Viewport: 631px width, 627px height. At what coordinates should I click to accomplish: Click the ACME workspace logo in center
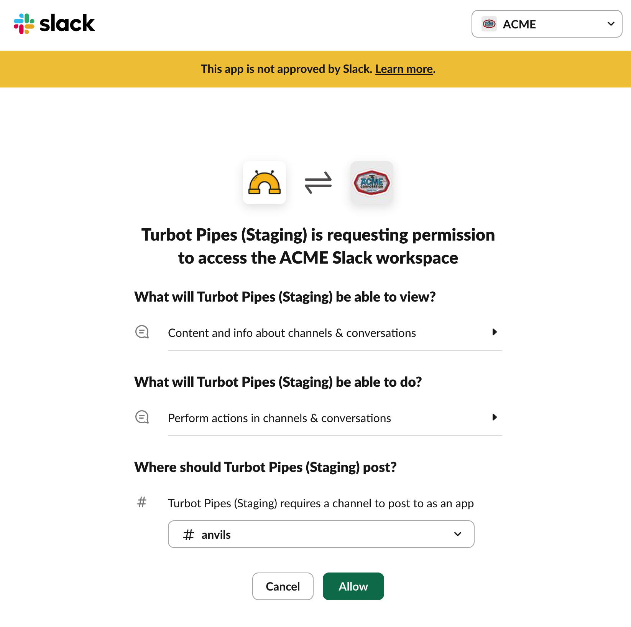click(x=371, y=183)
